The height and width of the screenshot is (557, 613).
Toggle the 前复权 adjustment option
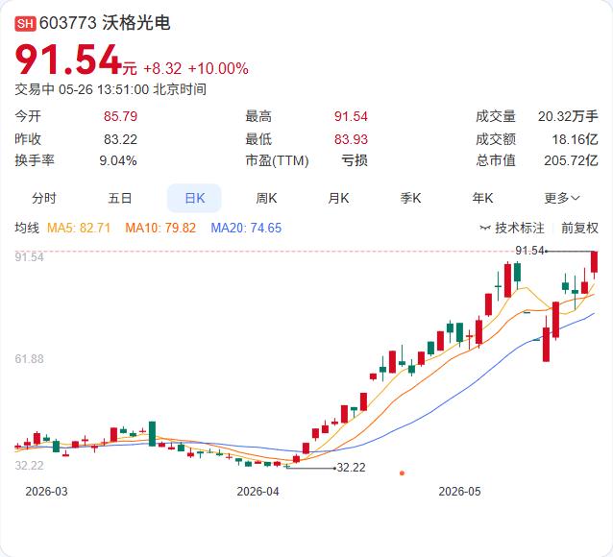[x=579, y=228]
